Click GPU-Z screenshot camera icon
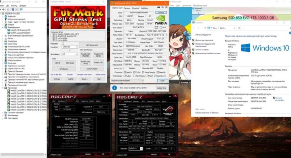This screenshot has width=291, height=158. 158,7
